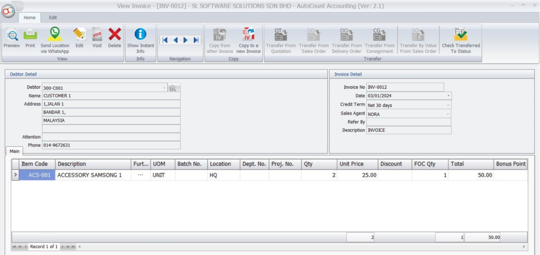The image size is (540, 255).
Task: Open further description ellipsis for ACS-001
Action: (x=141, y=175)
